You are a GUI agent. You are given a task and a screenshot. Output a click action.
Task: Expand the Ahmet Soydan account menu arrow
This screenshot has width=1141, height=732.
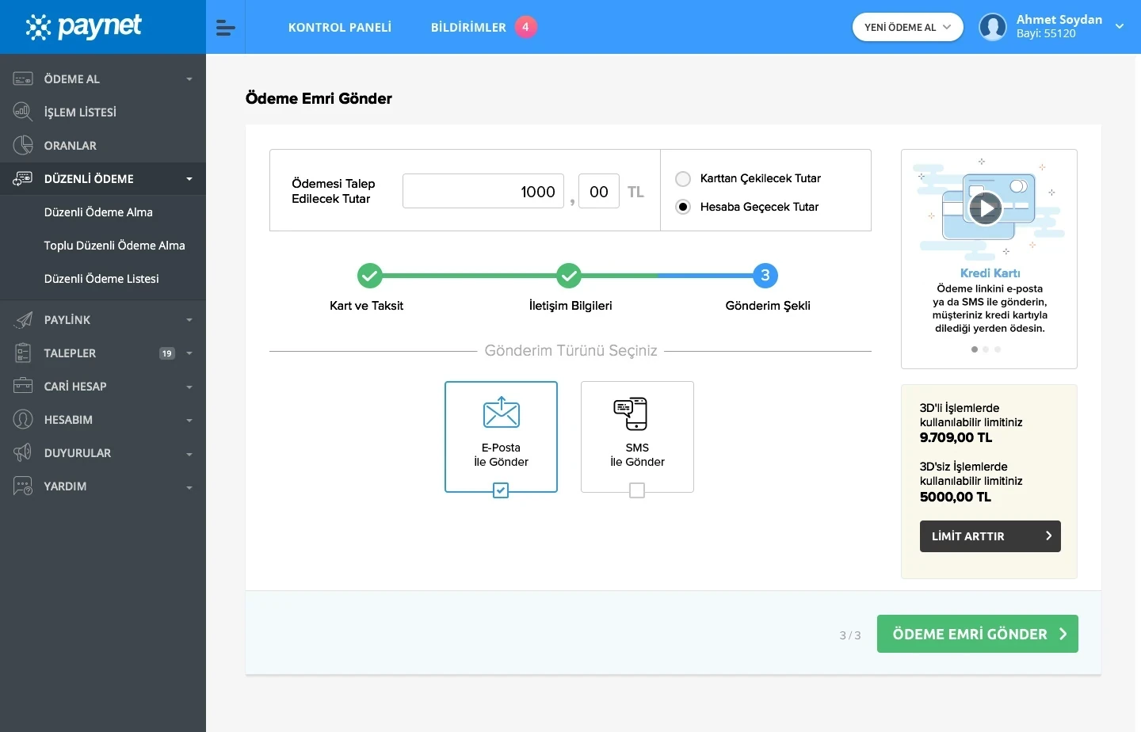(x=1120, y=27)
